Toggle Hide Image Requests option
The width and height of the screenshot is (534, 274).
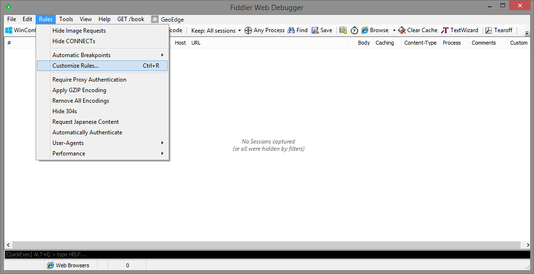(x=79, y=31)
